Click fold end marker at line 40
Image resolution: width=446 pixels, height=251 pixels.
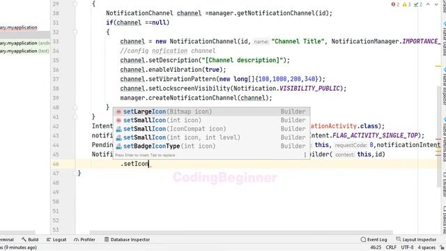point(75,107)
